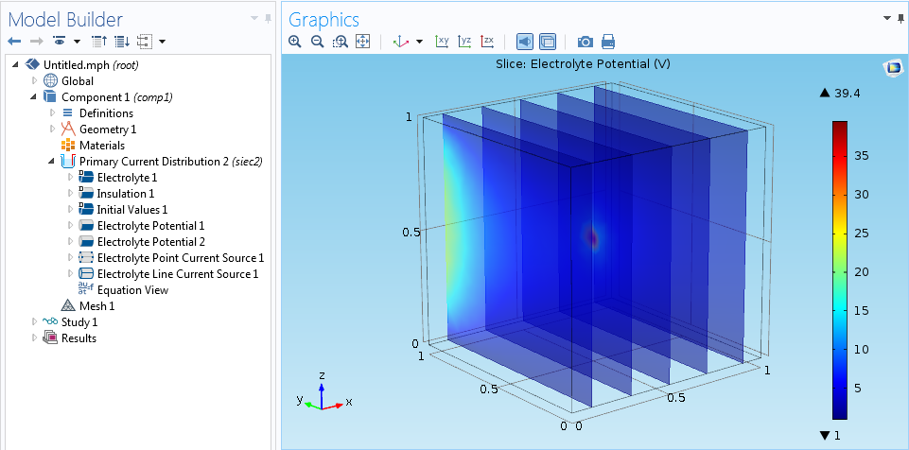The image size is (909, 450).
Task: Expand the Geometry 1 node
Action: point(52,130)
